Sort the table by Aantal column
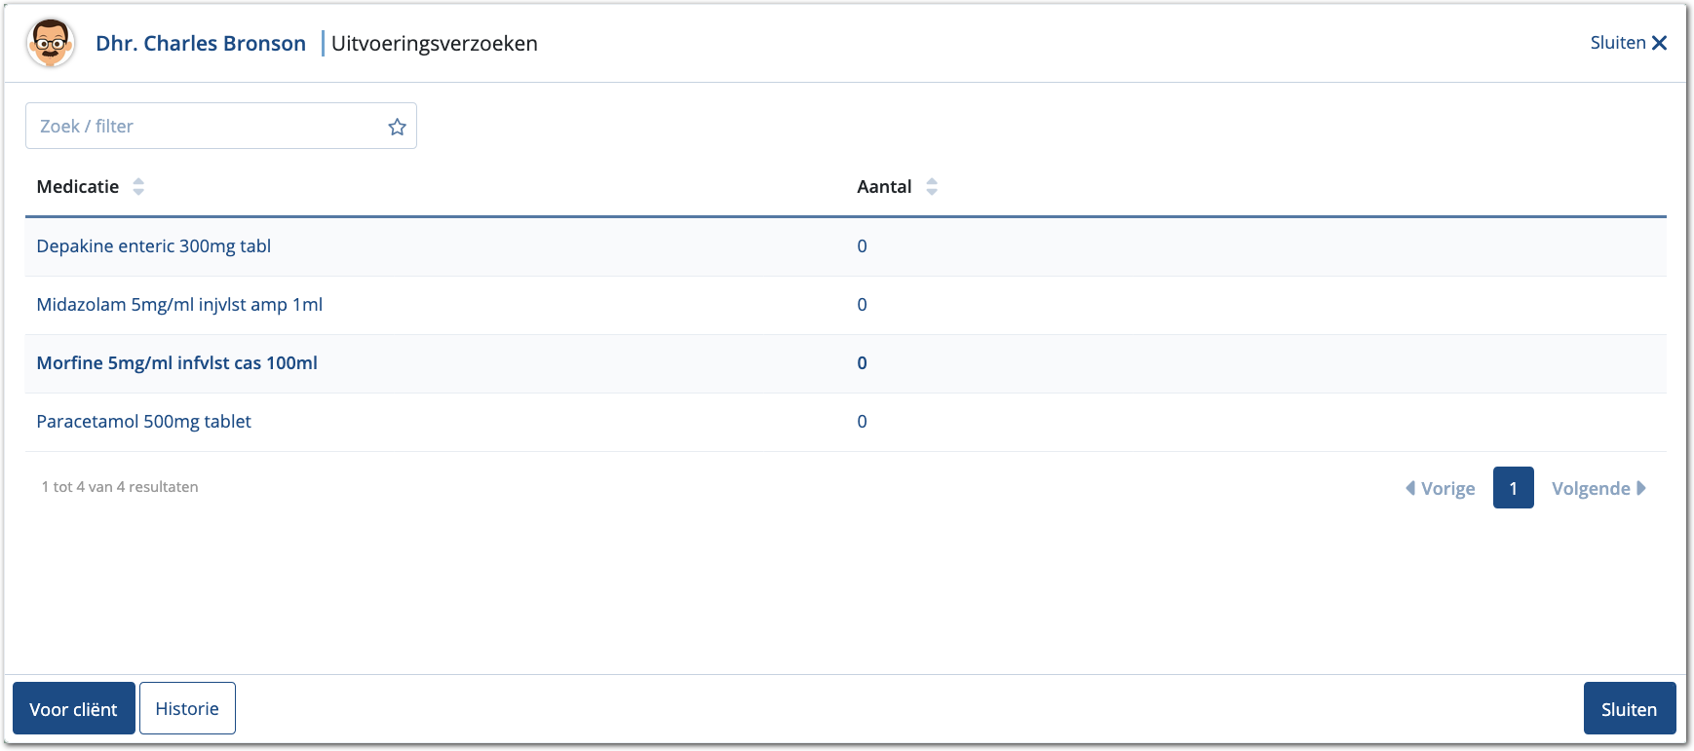This screenshot has height=751, width=1694. point(932,187)
